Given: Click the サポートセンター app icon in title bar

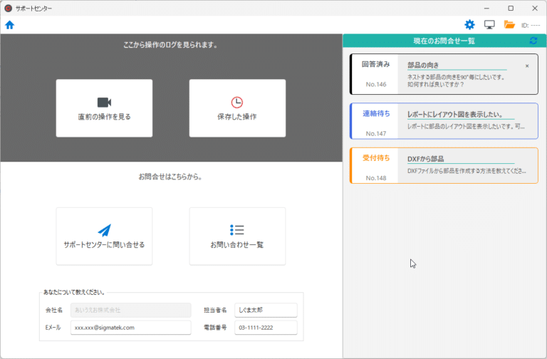Looking at the screenshot, I should coord(9,8).
